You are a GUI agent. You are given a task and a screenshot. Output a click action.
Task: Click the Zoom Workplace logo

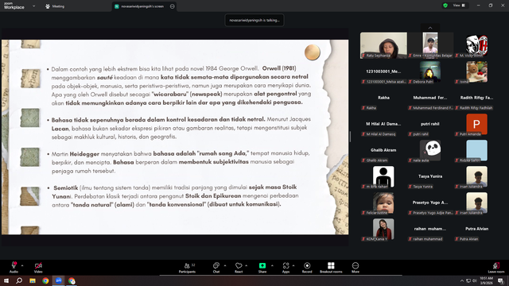(14, 6)
